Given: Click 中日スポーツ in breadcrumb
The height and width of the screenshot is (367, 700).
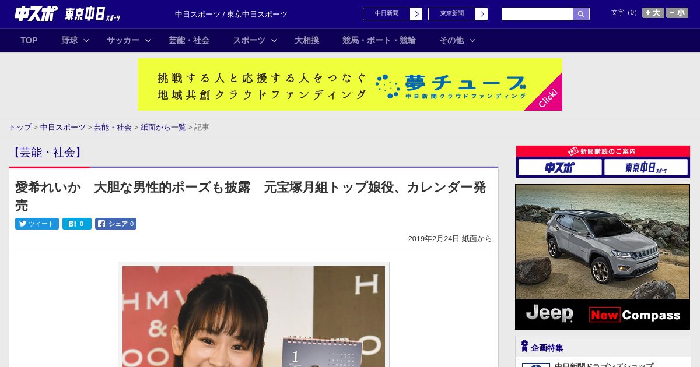Looking at the screenshot, I should [x=62, y=128].
